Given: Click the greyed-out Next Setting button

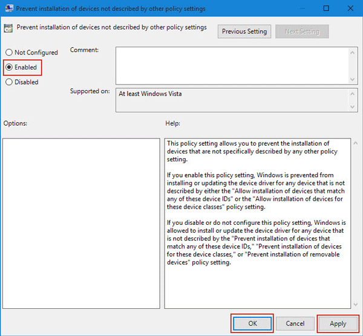Looking at the screenshot, I should click(x=302, y=31).
